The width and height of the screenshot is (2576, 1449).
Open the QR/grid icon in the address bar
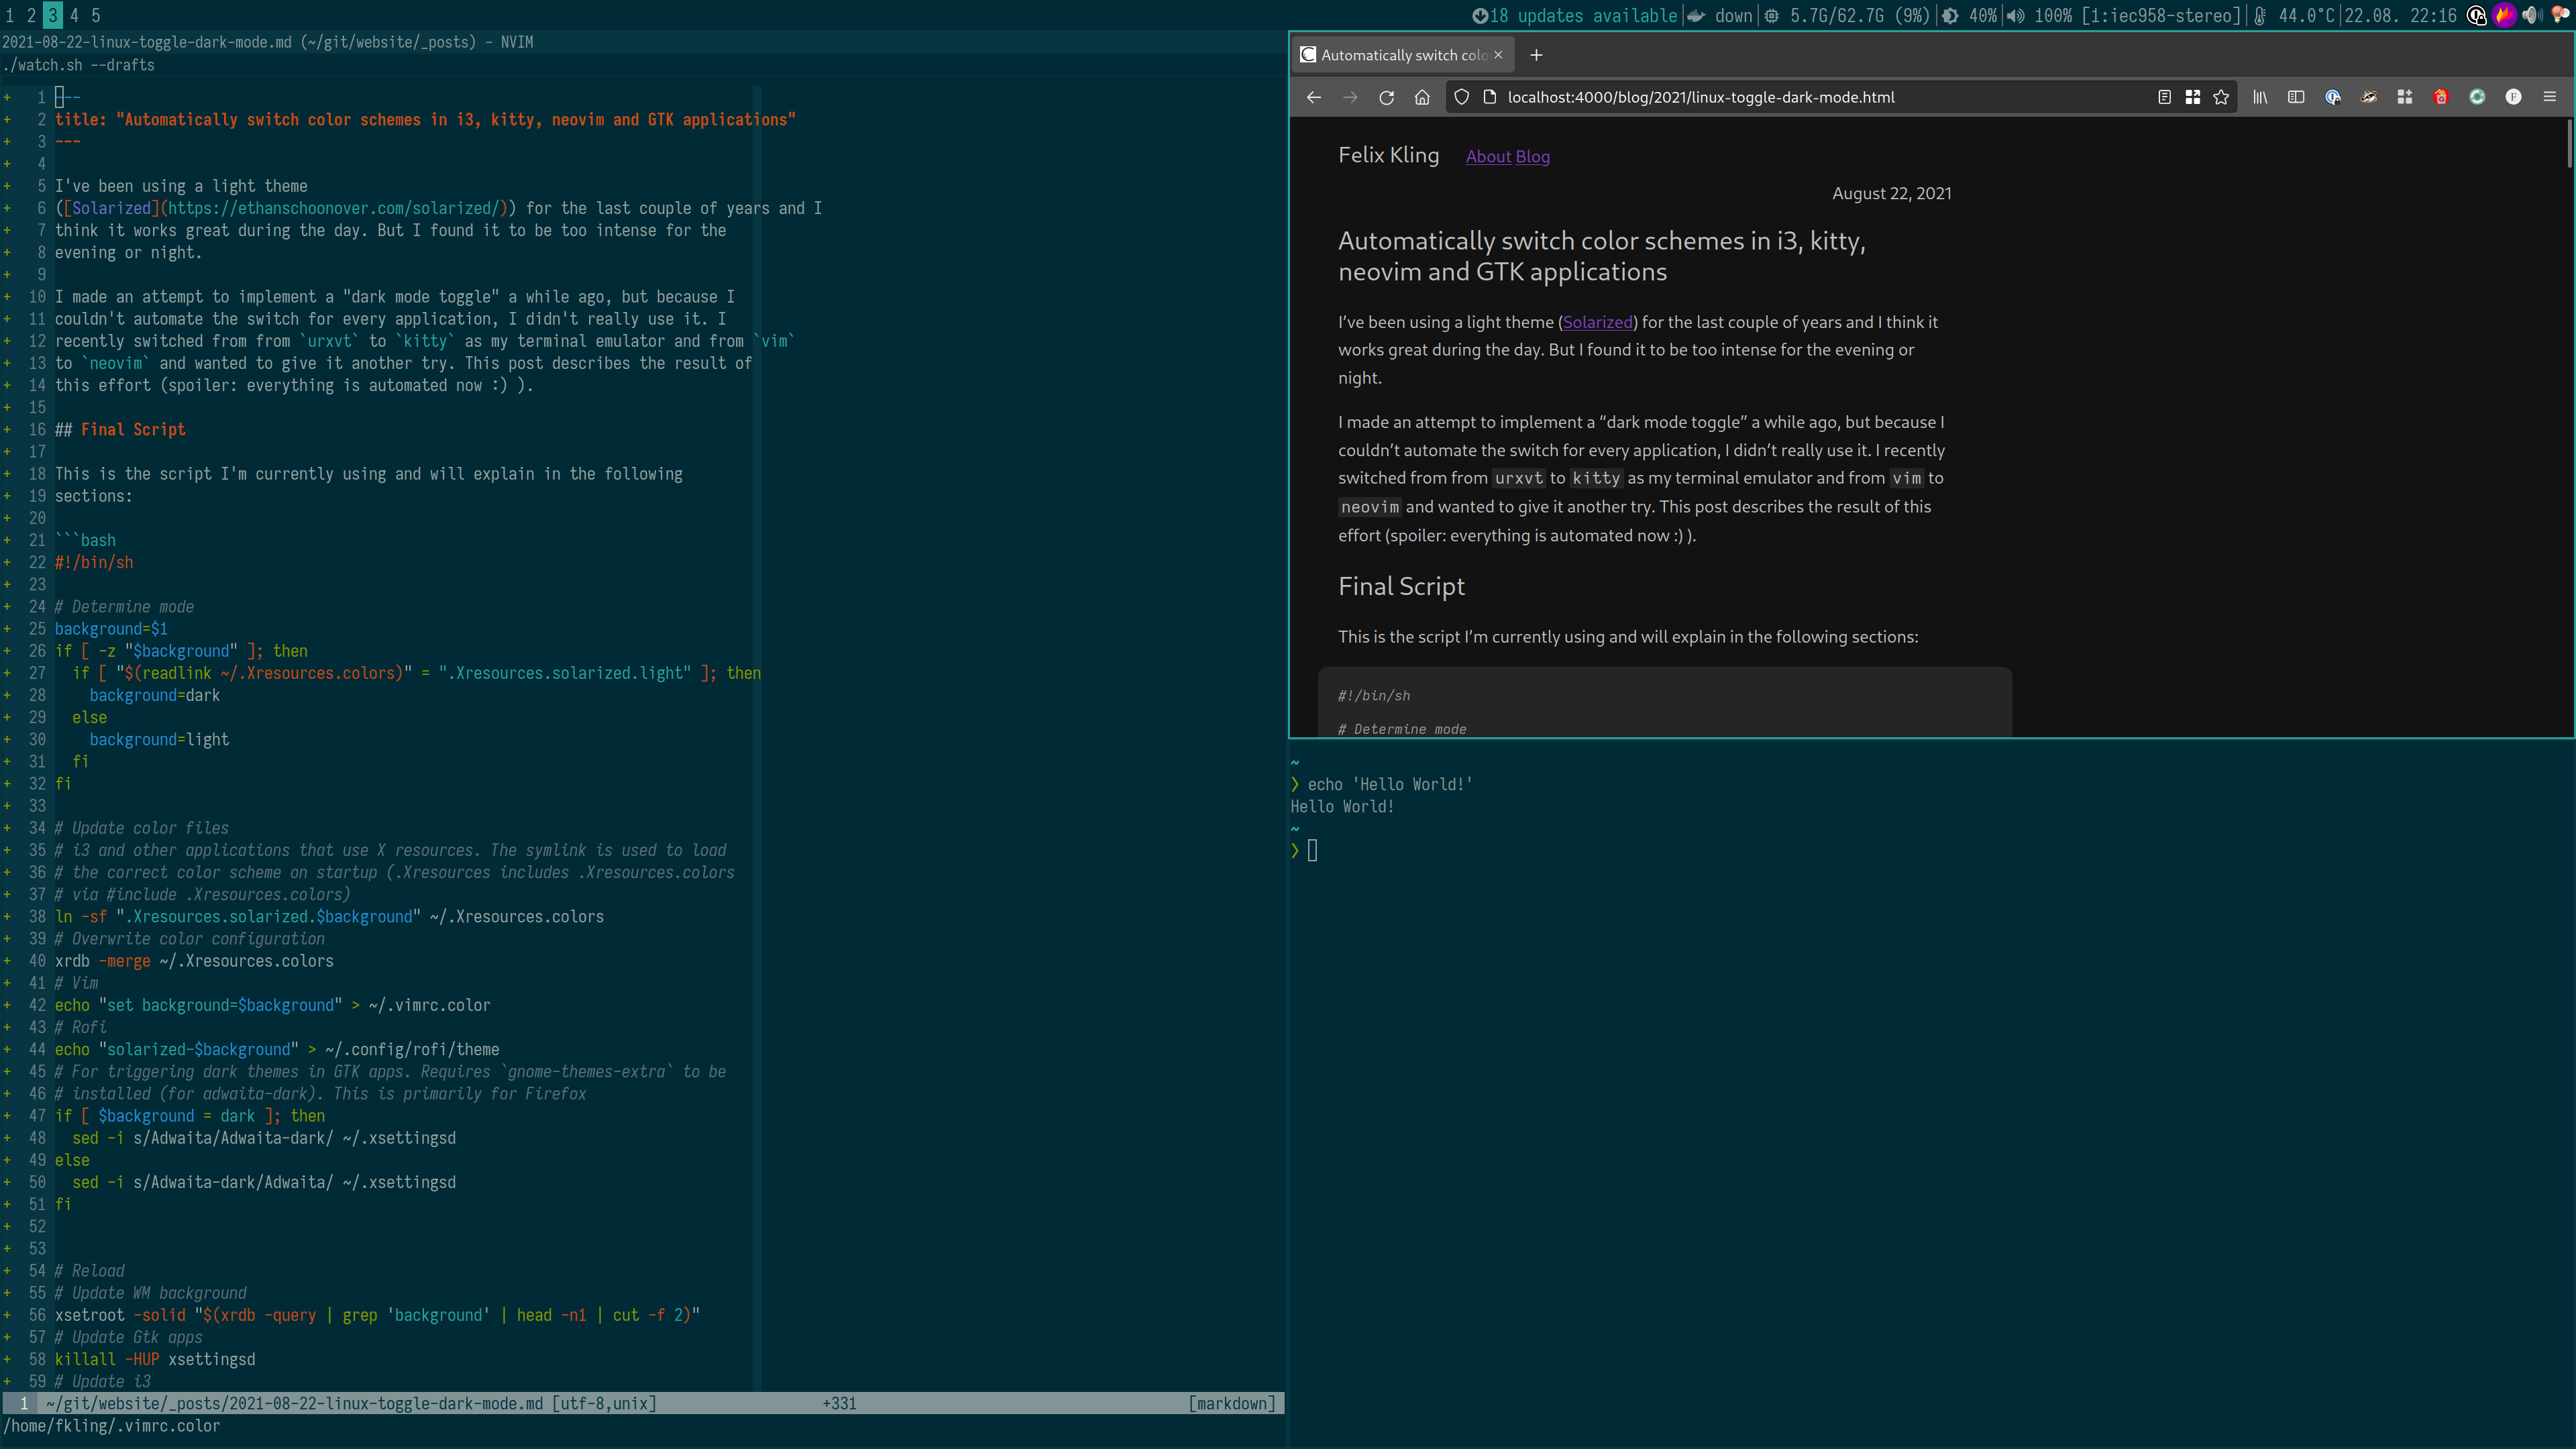[2193, 97]
